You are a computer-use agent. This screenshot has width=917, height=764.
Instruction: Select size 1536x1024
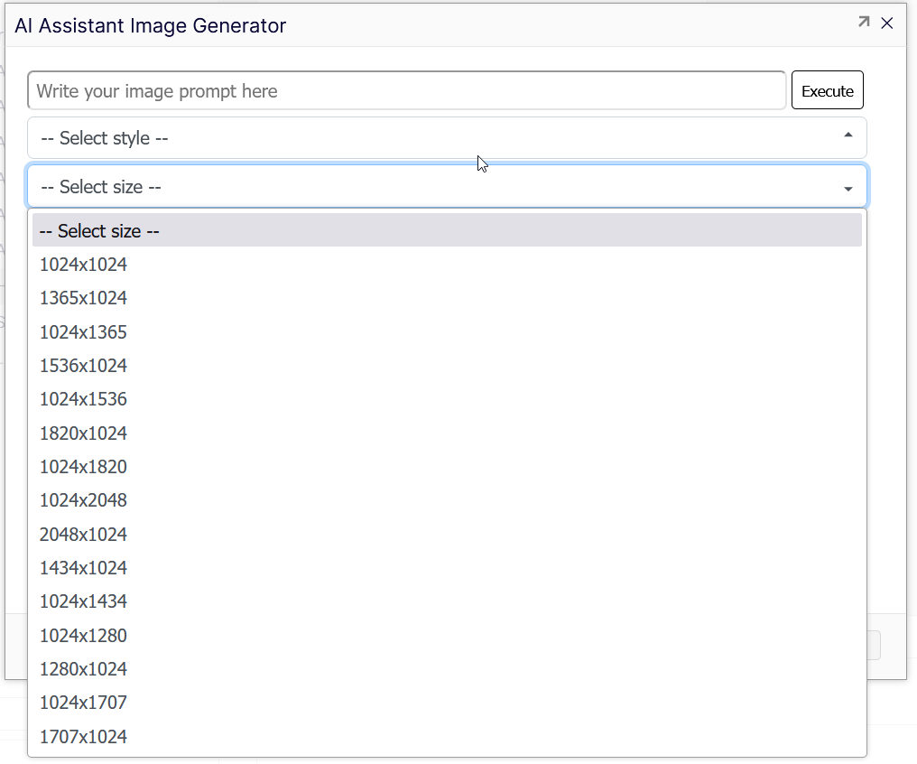[x=447, y=366]
